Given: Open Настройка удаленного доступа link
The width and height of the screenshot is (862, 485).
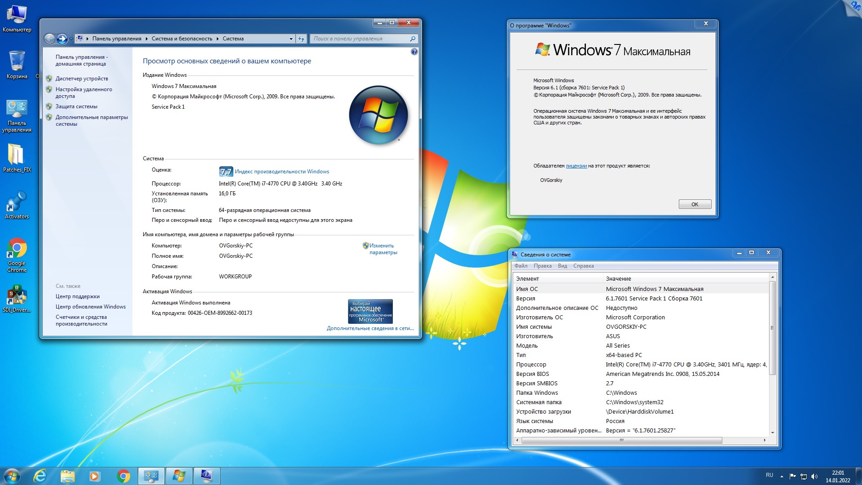Looking at the screenshot, I should (x=84, y=93).
